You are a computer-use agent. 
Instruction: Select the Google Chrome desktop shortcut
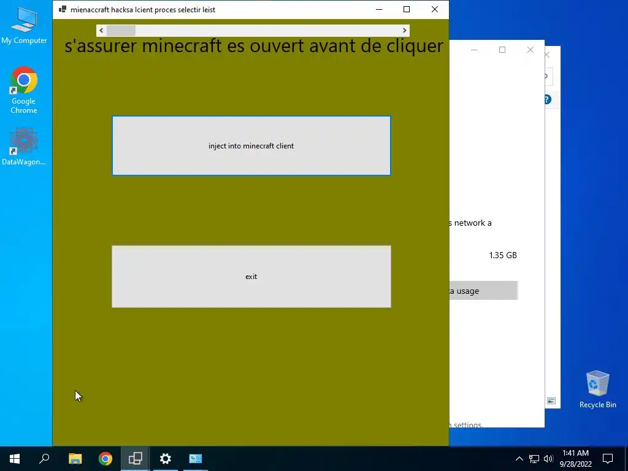click(x=24, y=90)
